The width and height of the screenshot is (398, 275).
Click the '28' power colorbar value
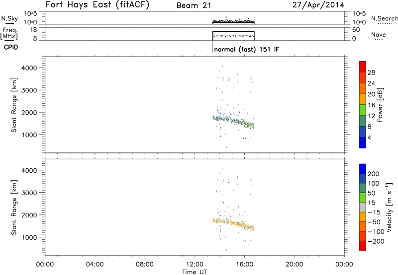[371, 72]
